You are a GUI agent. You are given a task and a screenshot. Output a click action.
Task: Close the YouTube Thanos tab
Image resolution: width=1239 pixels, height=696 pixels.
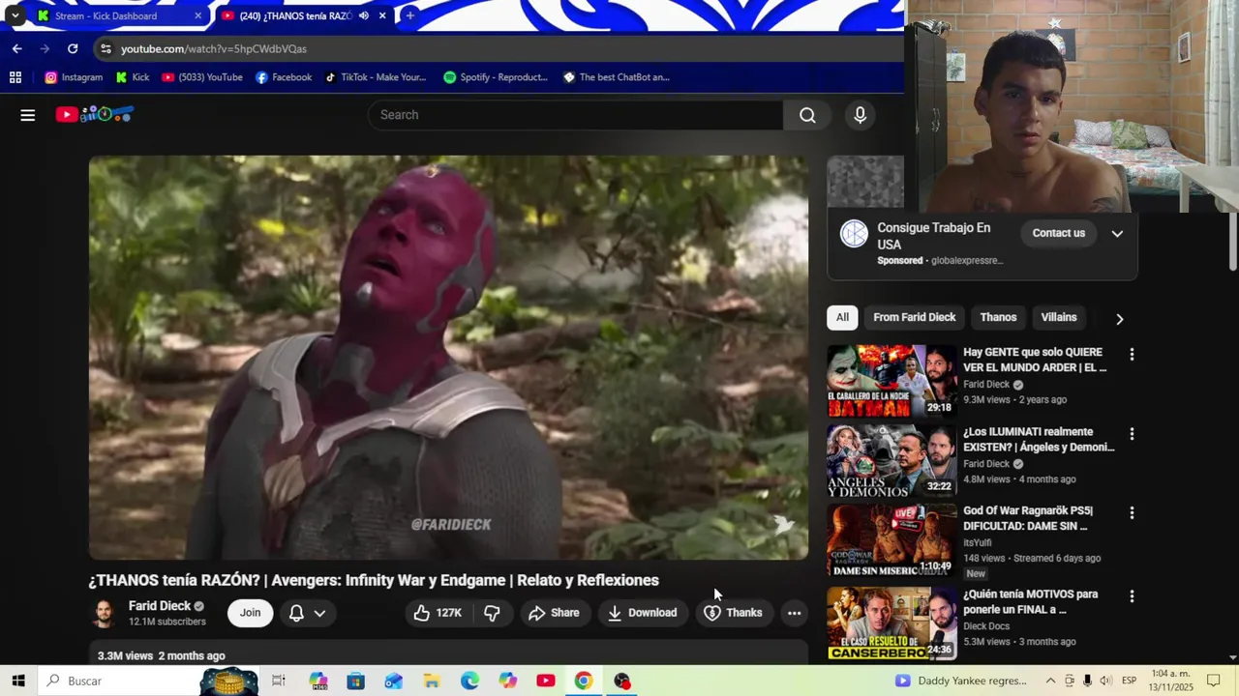pos(382,15)
